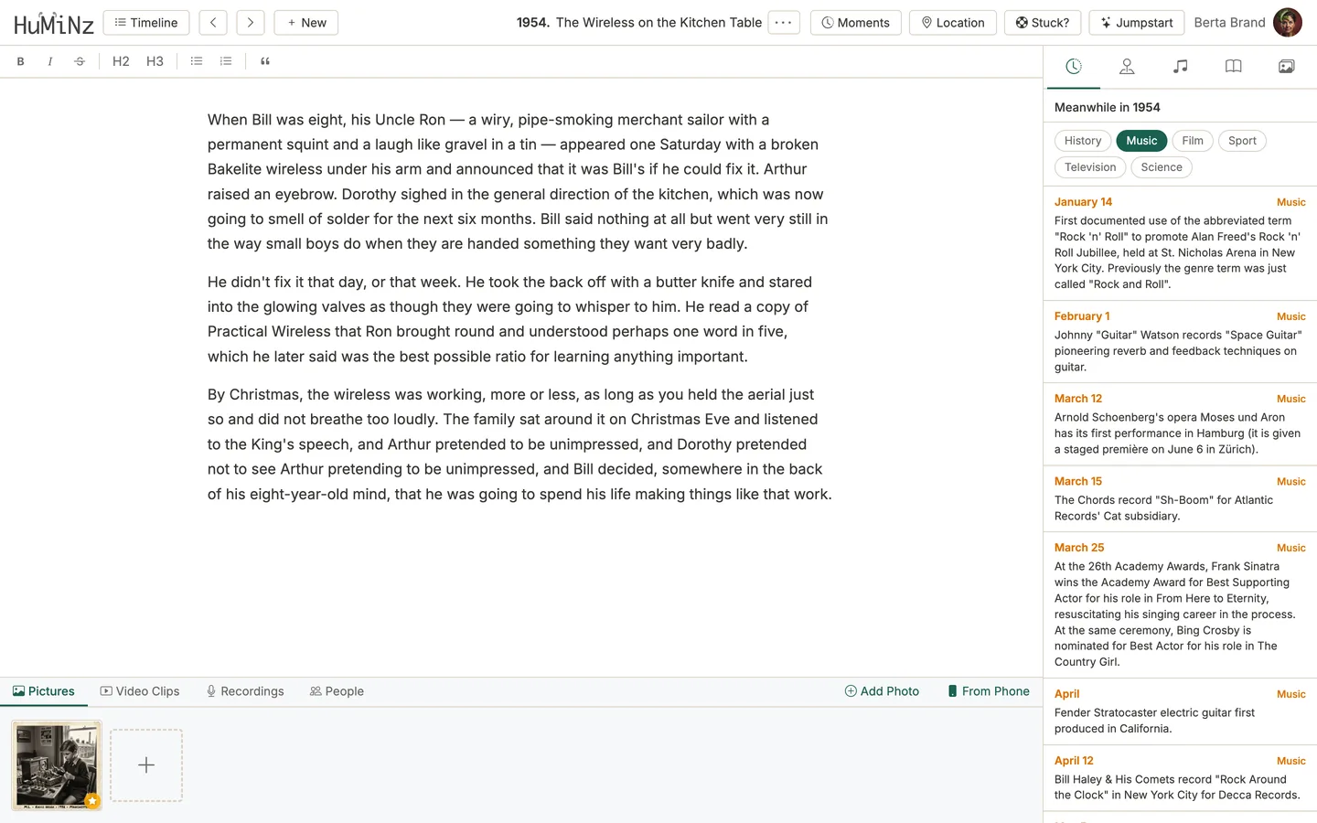Click the HuMiNz logo

tap(53, 23)
